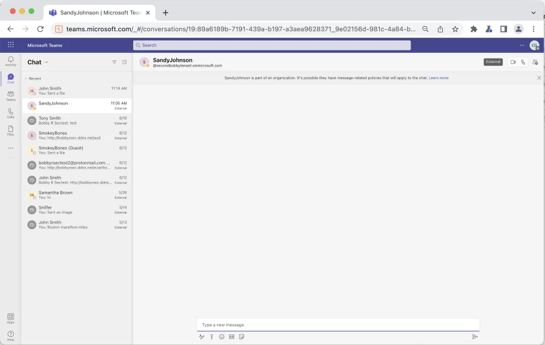Open the GIF picker in the compose toolbar
This screenshot has height=345, width=545.
(x=231, y=336)
